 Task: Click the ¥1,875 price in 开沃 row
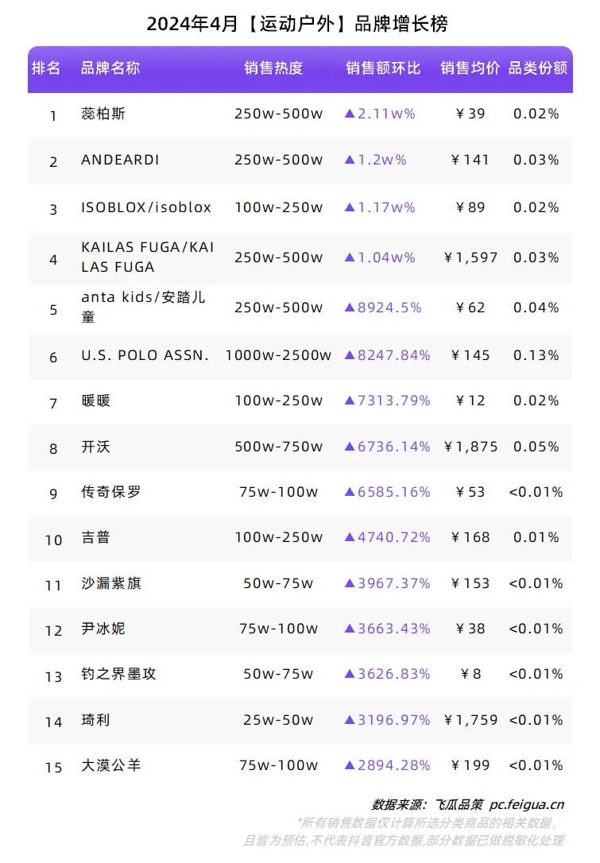click(470, 447)
